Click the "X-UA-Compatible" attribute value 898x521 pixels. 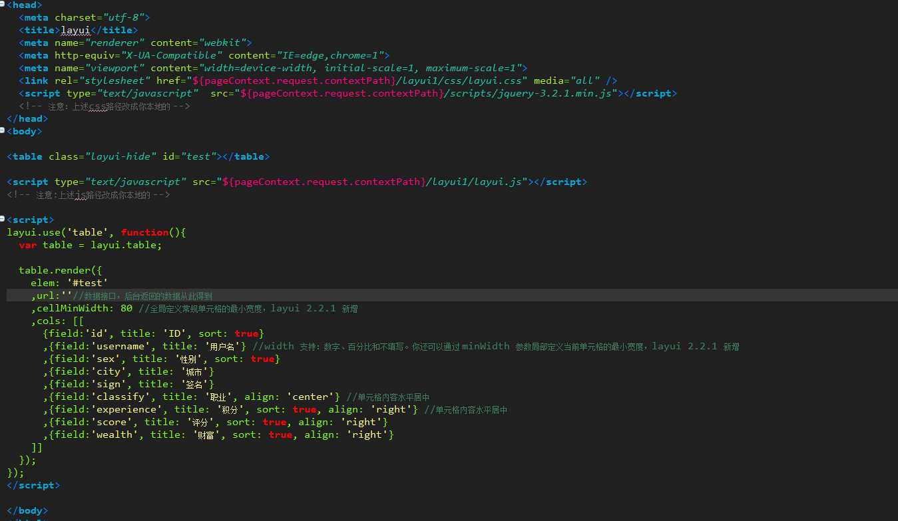172,55
